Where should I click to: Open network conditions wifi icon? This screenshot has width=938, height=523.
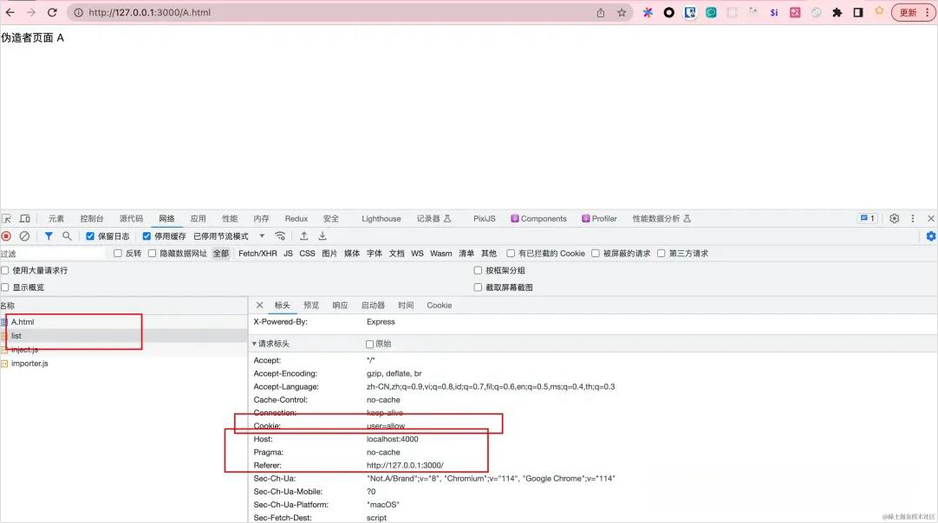[280, 236]
